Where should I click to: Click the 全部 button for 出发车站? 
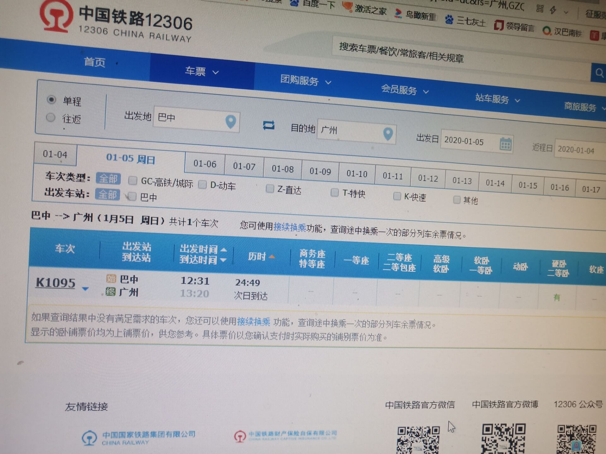pos(108,194)
